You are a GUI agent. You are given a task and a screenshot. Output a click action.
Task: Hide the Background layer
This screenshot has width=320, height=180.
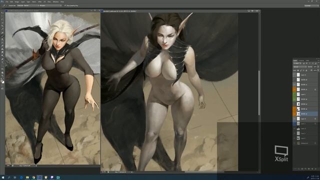pyautogui.click(x=294, y=143)
